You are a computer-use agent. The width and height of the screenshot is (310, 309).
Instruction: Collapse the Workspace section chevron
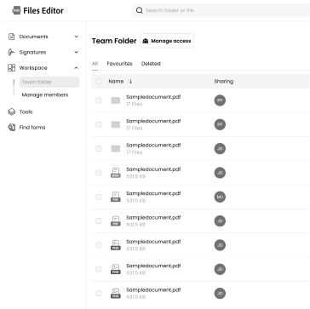click(76, 68)
